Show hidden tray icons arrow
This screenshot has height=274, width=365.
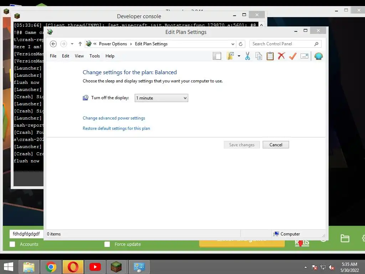pyautogui.click(x=305, y=267)
